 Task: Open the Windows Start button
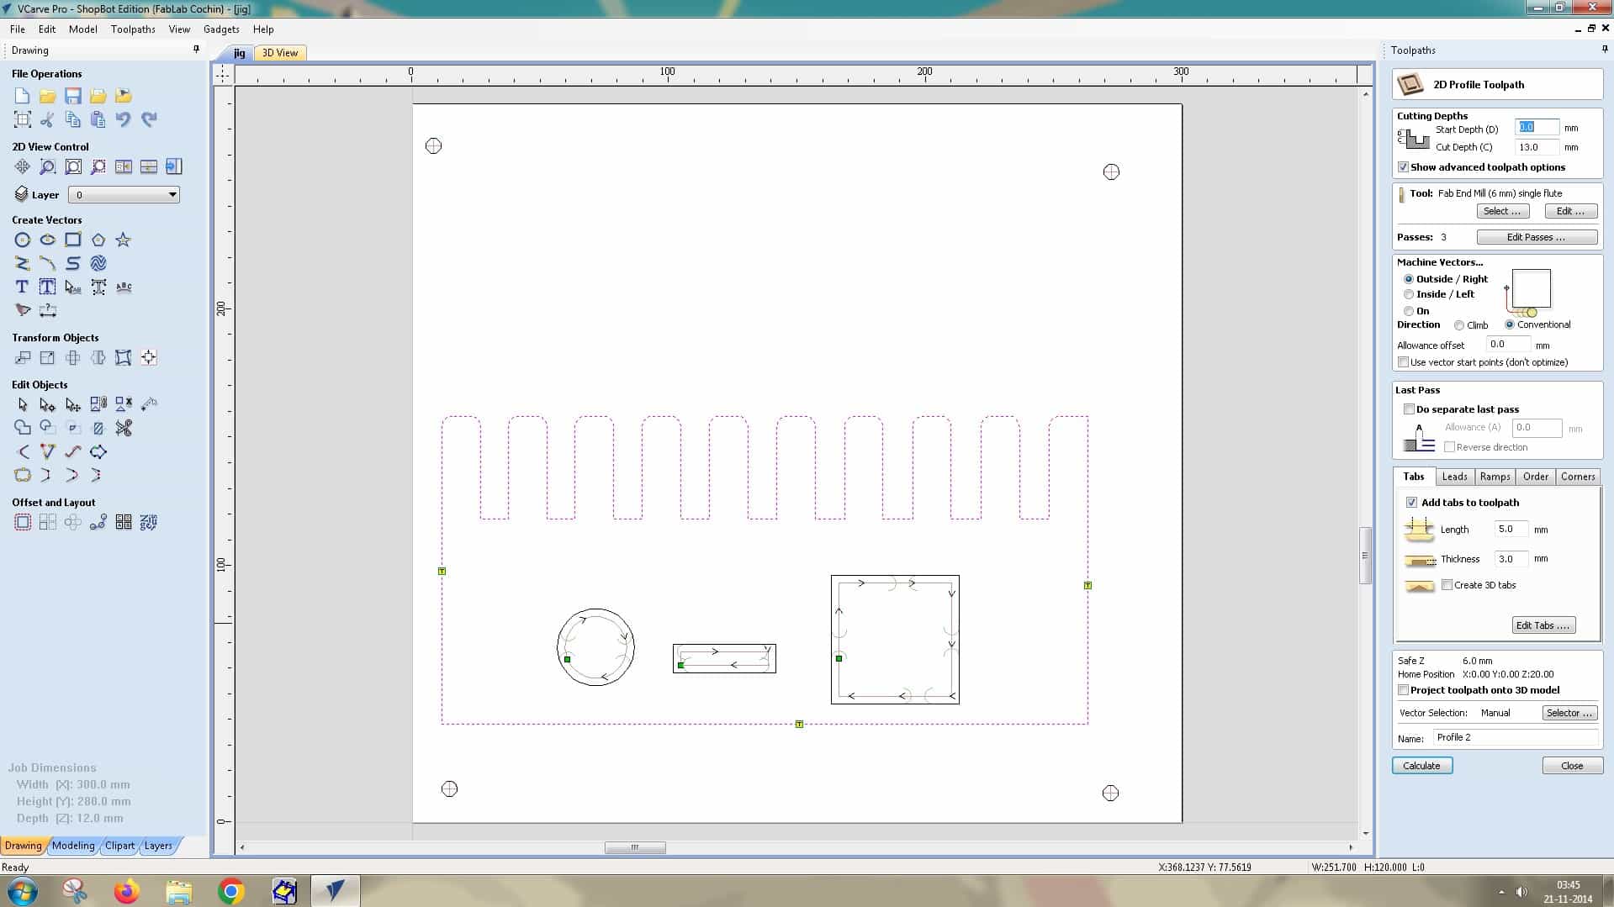(22, 891)
